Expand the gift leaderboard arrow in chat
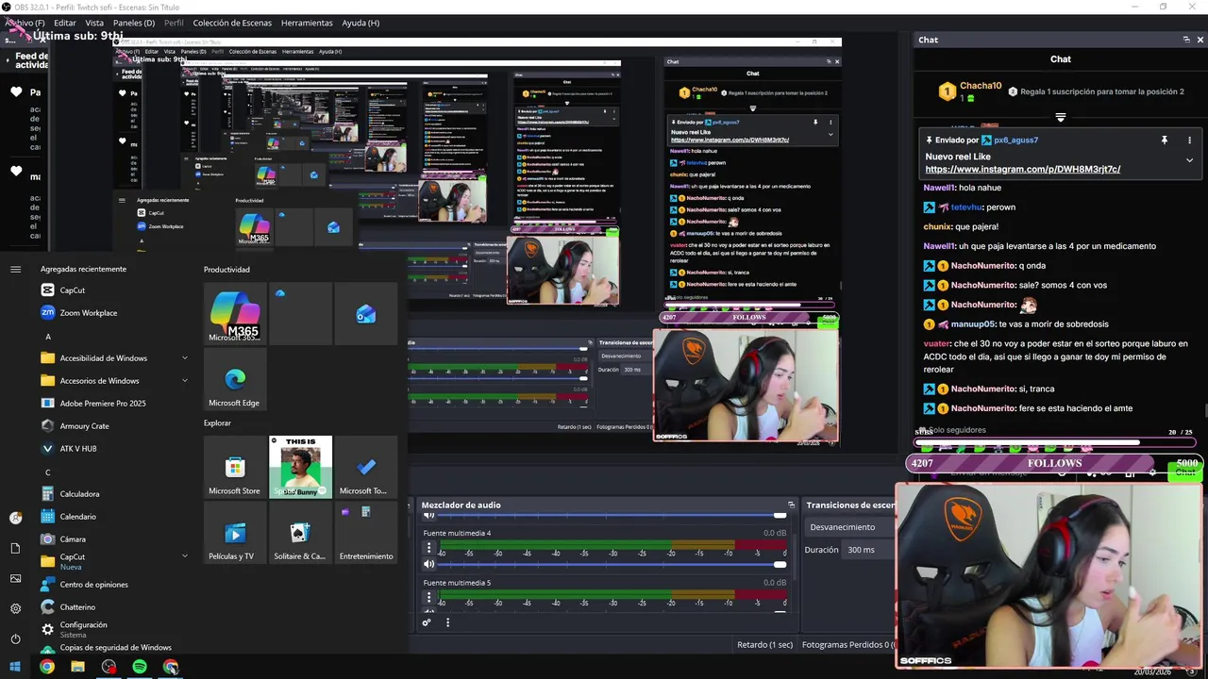 click(1061, 118)
